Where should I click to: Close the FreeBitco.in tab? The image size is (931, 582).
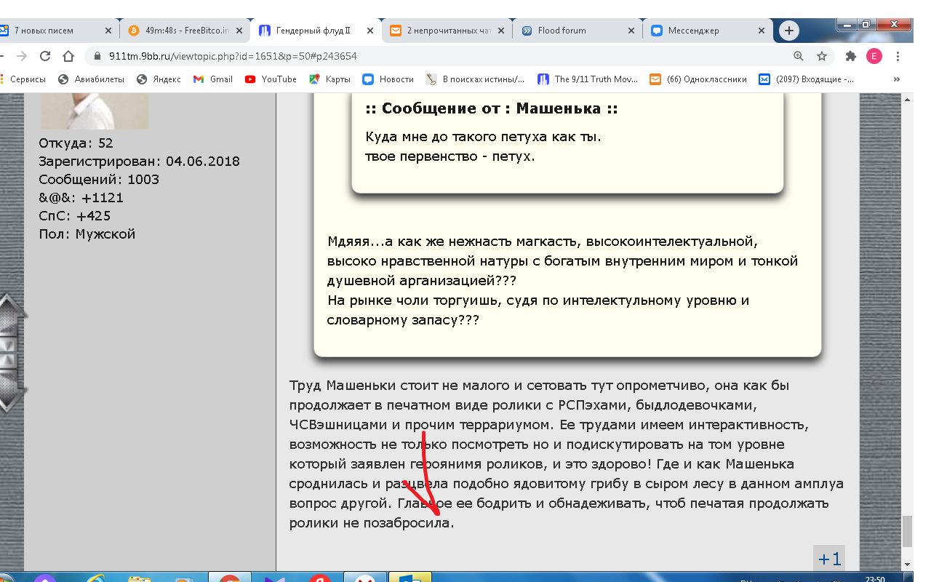pyautogui.click(x=239, y=31)
